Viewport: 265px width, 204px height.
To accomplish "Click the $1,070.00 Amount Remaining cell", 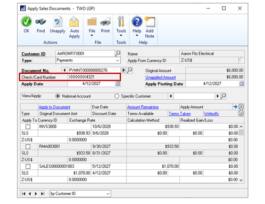I will (x=153, y=167).
